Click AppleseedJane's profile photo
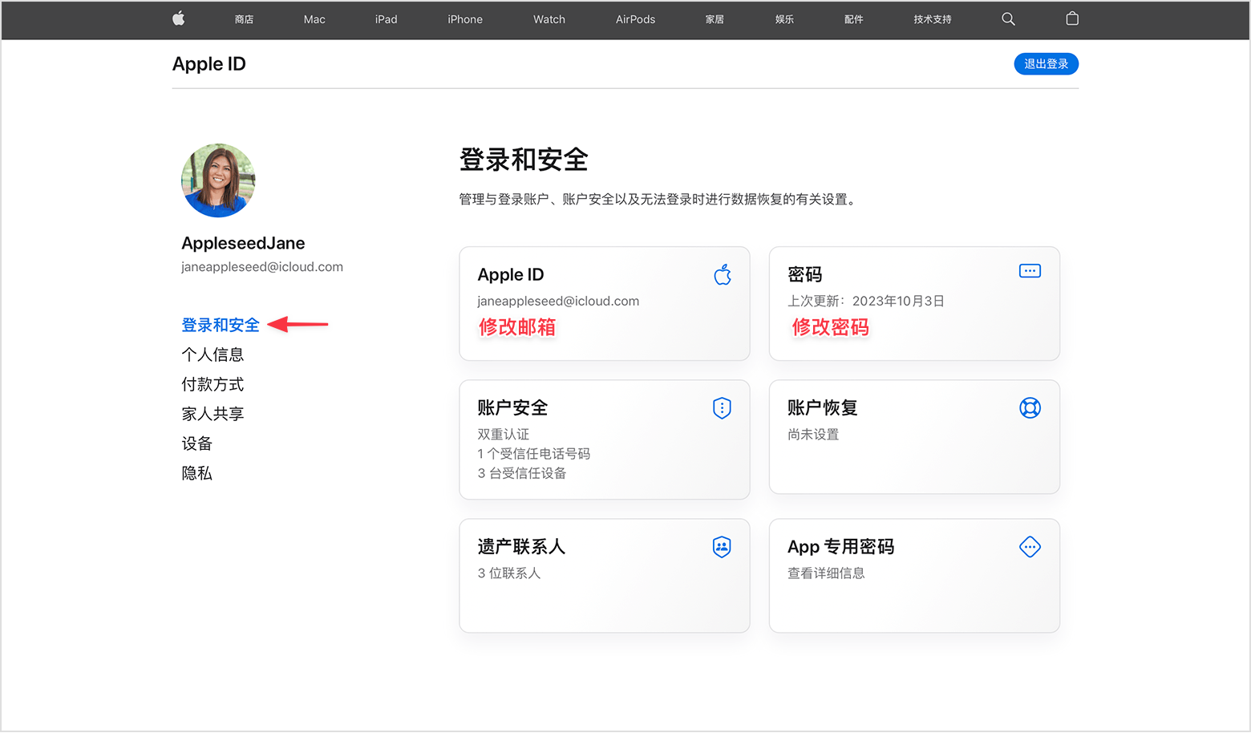Image resolution: width=1251 pixels, height=733 pixels. (218, 180)
